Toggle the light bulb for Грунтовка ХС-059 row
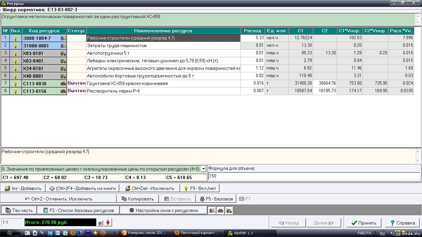 click(x=15, y=84)
